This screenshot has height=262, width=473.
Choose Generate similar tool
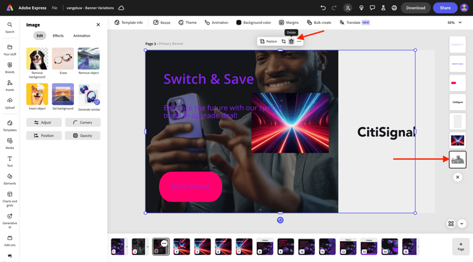pos(89,94)
